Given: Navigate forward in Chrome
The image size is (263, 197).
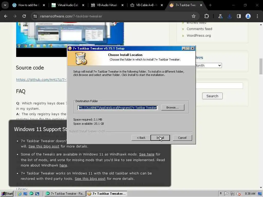Looking at the screenshot, I should pyautogui.click(x=15, y=16).
